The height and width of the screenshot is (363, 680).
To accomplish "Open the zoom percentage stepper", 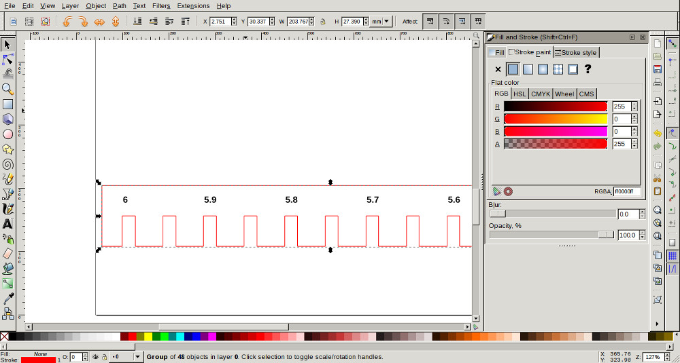I will coord(666,357).
